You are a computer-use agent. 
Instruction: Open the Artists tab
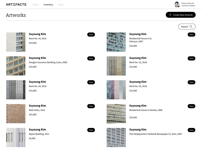pyautogui.click(x=35, y=5)
